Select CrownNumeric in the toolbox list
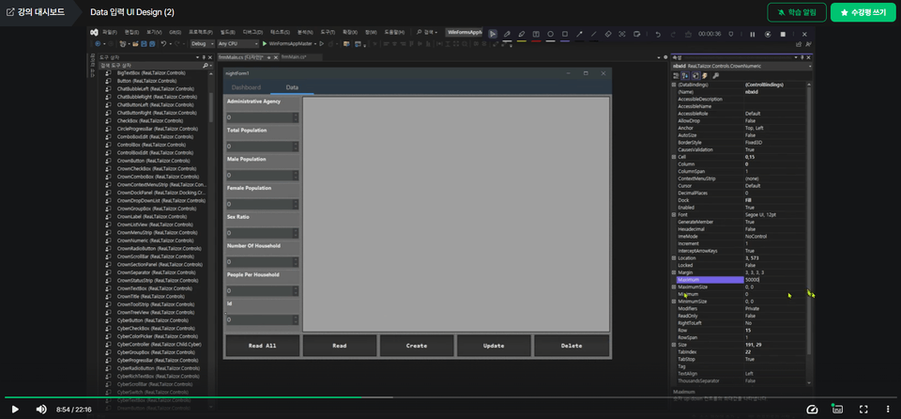The width and height of the screenshot is (901, 419). click(x=150, y=240)
